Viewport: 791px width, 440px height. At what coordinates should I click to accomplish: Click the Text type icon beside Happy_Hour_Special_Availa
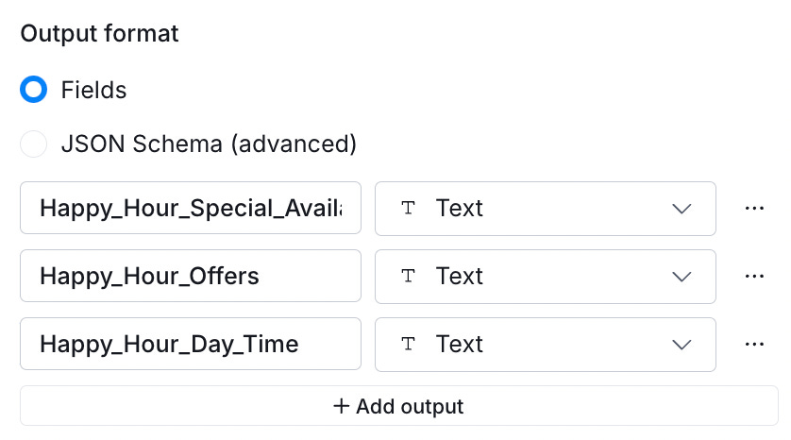(409, 209)
